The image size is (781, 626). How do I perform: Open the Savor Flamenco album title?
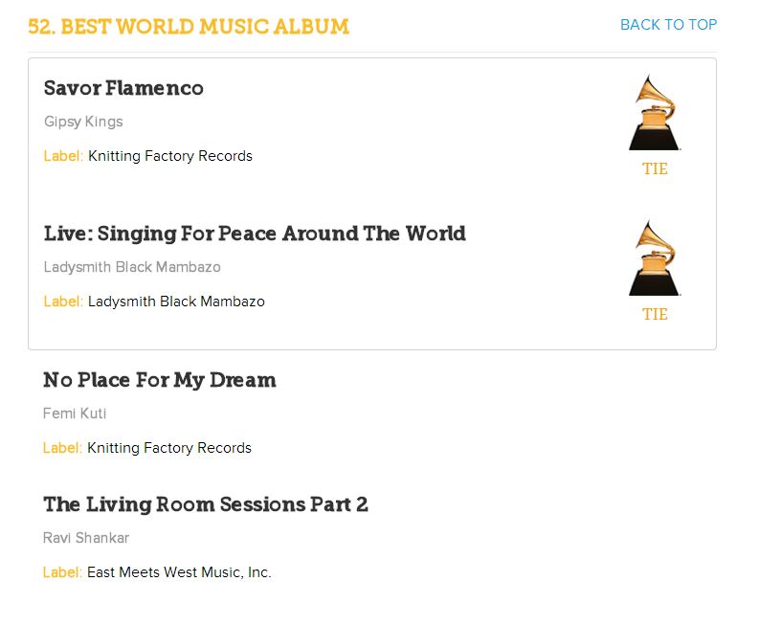(x=123, y=88)
